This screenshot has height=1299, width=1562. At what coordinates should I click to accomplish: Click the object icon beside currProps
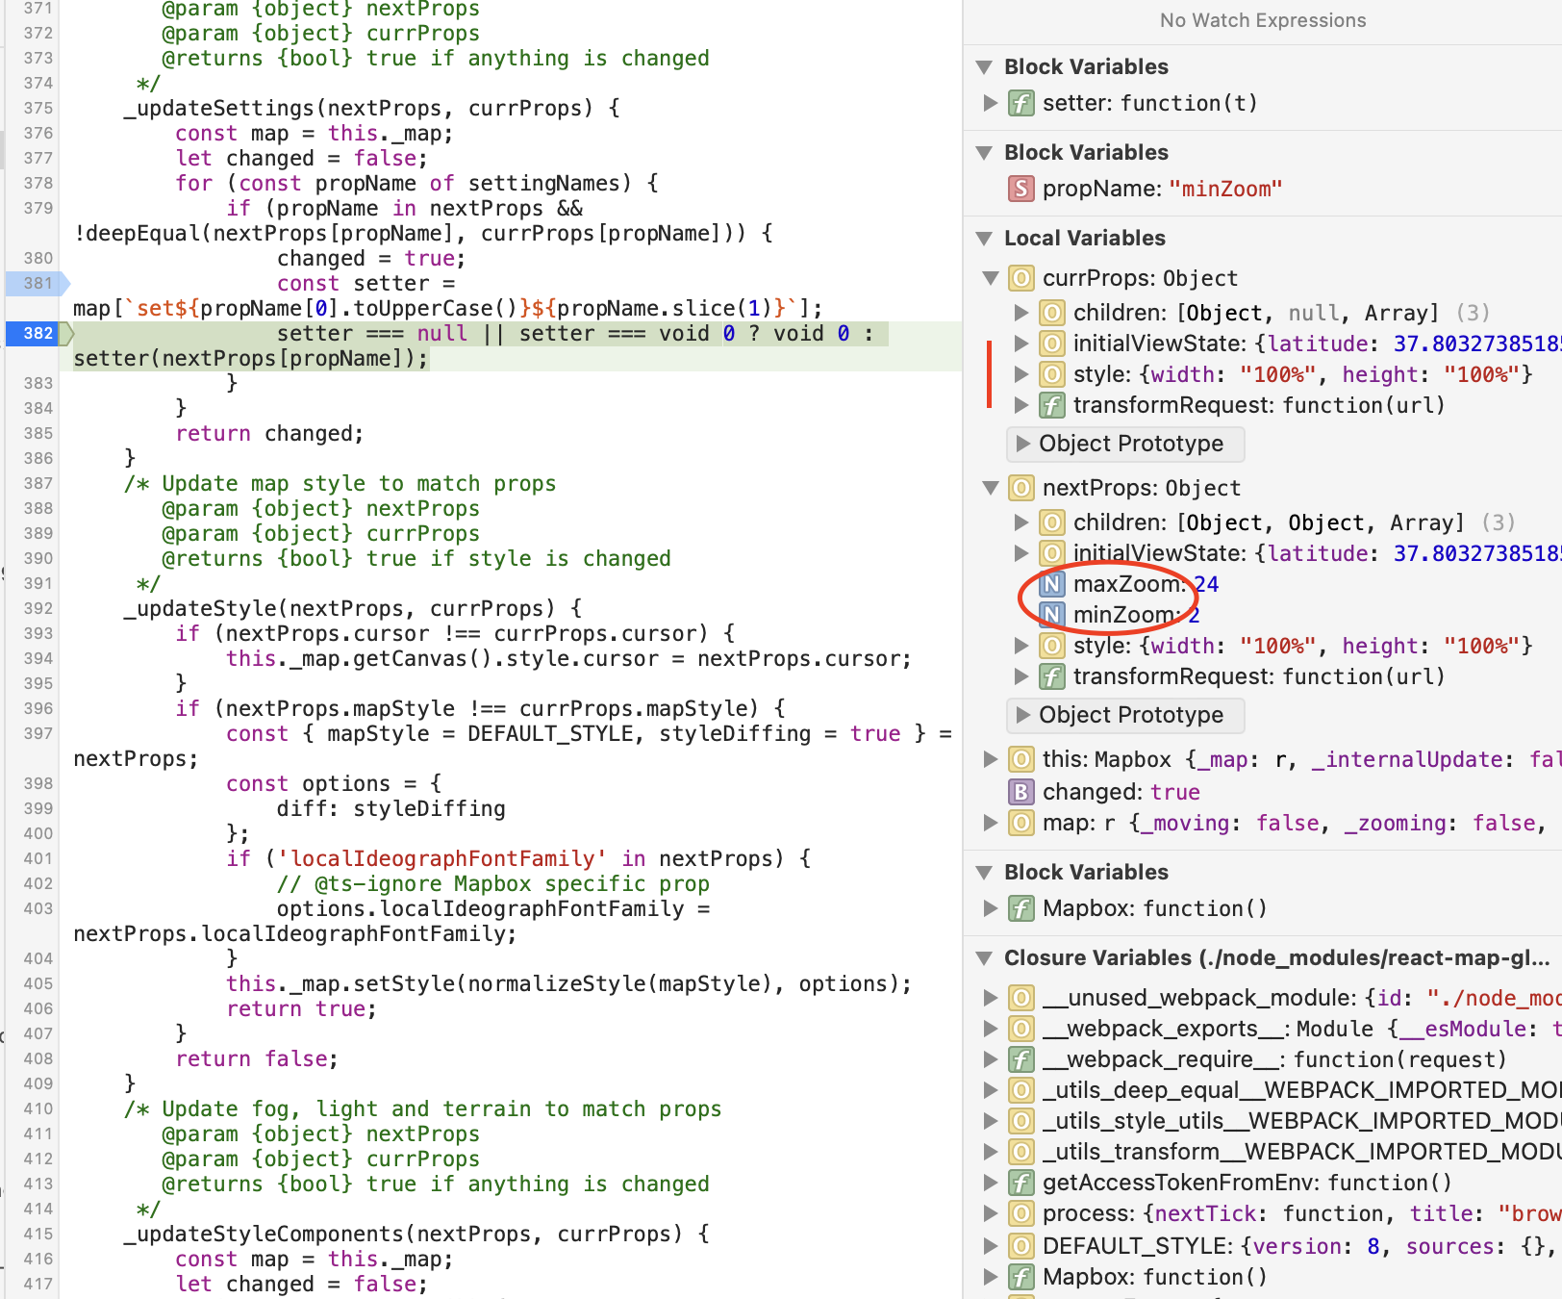click(x=1020, y=278)
